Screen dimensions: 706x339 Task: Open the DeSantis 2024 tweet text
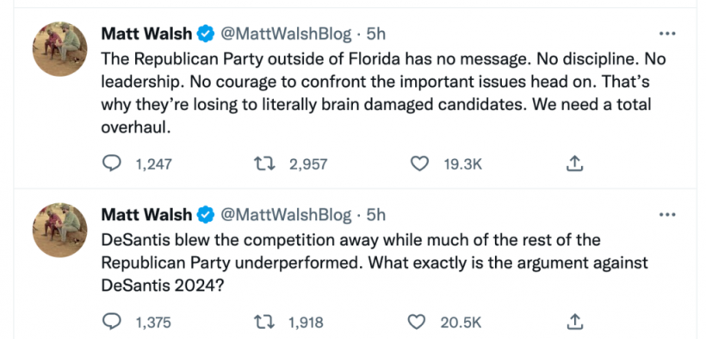click(375, 263)
